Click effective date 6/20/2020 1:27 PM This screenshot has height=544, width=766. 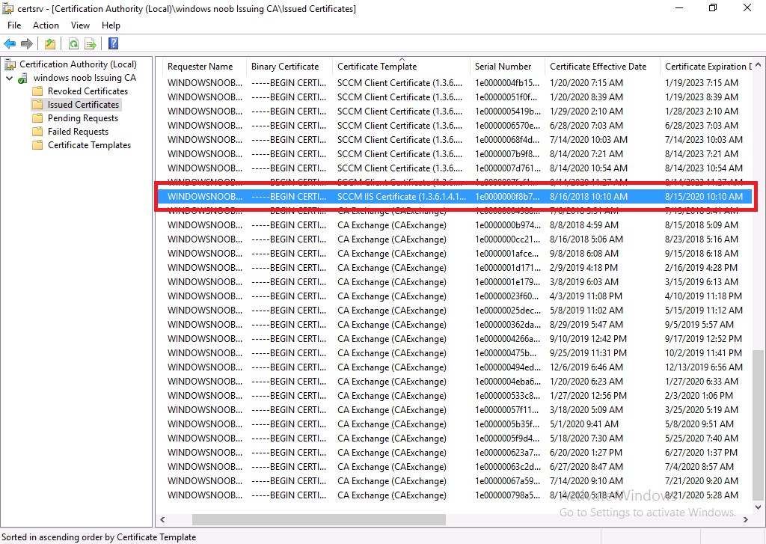tap(586, 452)
